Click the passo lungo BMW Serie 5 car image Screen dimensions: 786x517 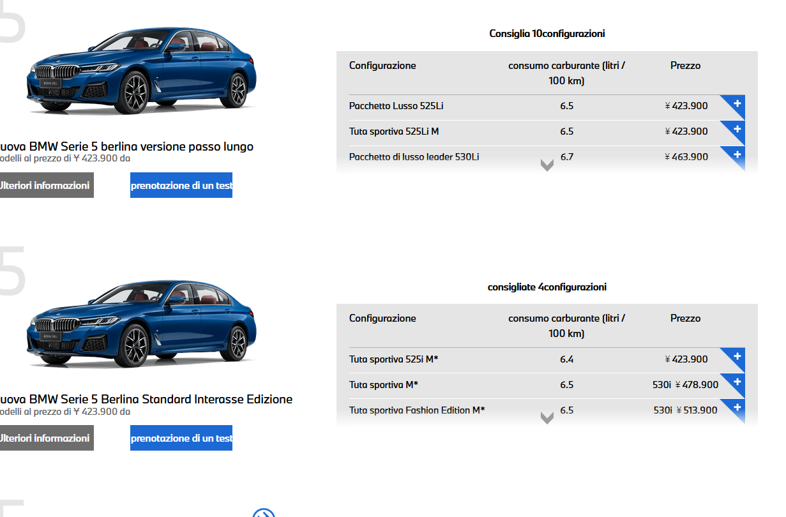coord(140,73)
